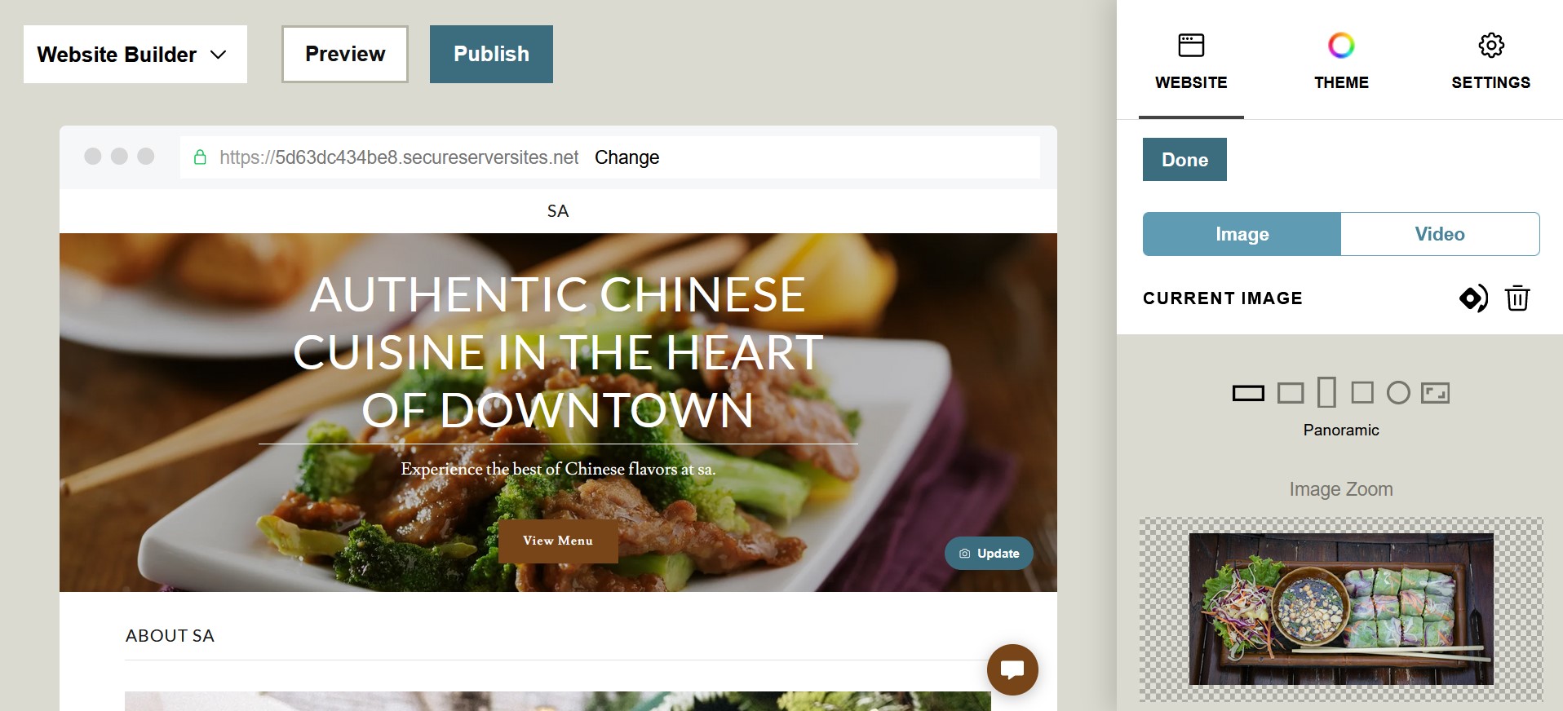
Task: Delete the current image with trash icon
Action: 1517,298
